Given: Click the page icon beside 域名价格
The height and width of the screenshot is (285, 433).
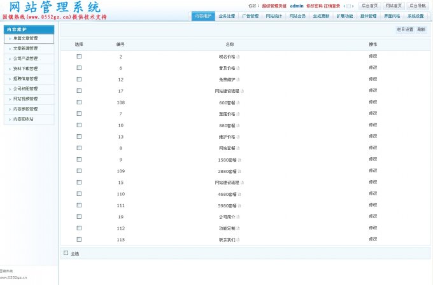Looking at the screenshot, I should 238,57.
